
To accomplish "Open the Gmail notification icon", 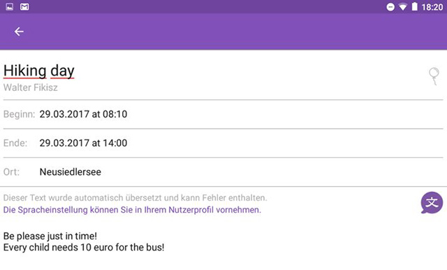I will 24,6.
